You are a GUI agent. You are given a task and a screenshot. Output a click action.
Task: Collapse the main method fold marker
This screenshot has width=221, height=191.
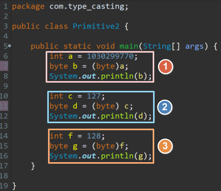click(x=9, y=46)
